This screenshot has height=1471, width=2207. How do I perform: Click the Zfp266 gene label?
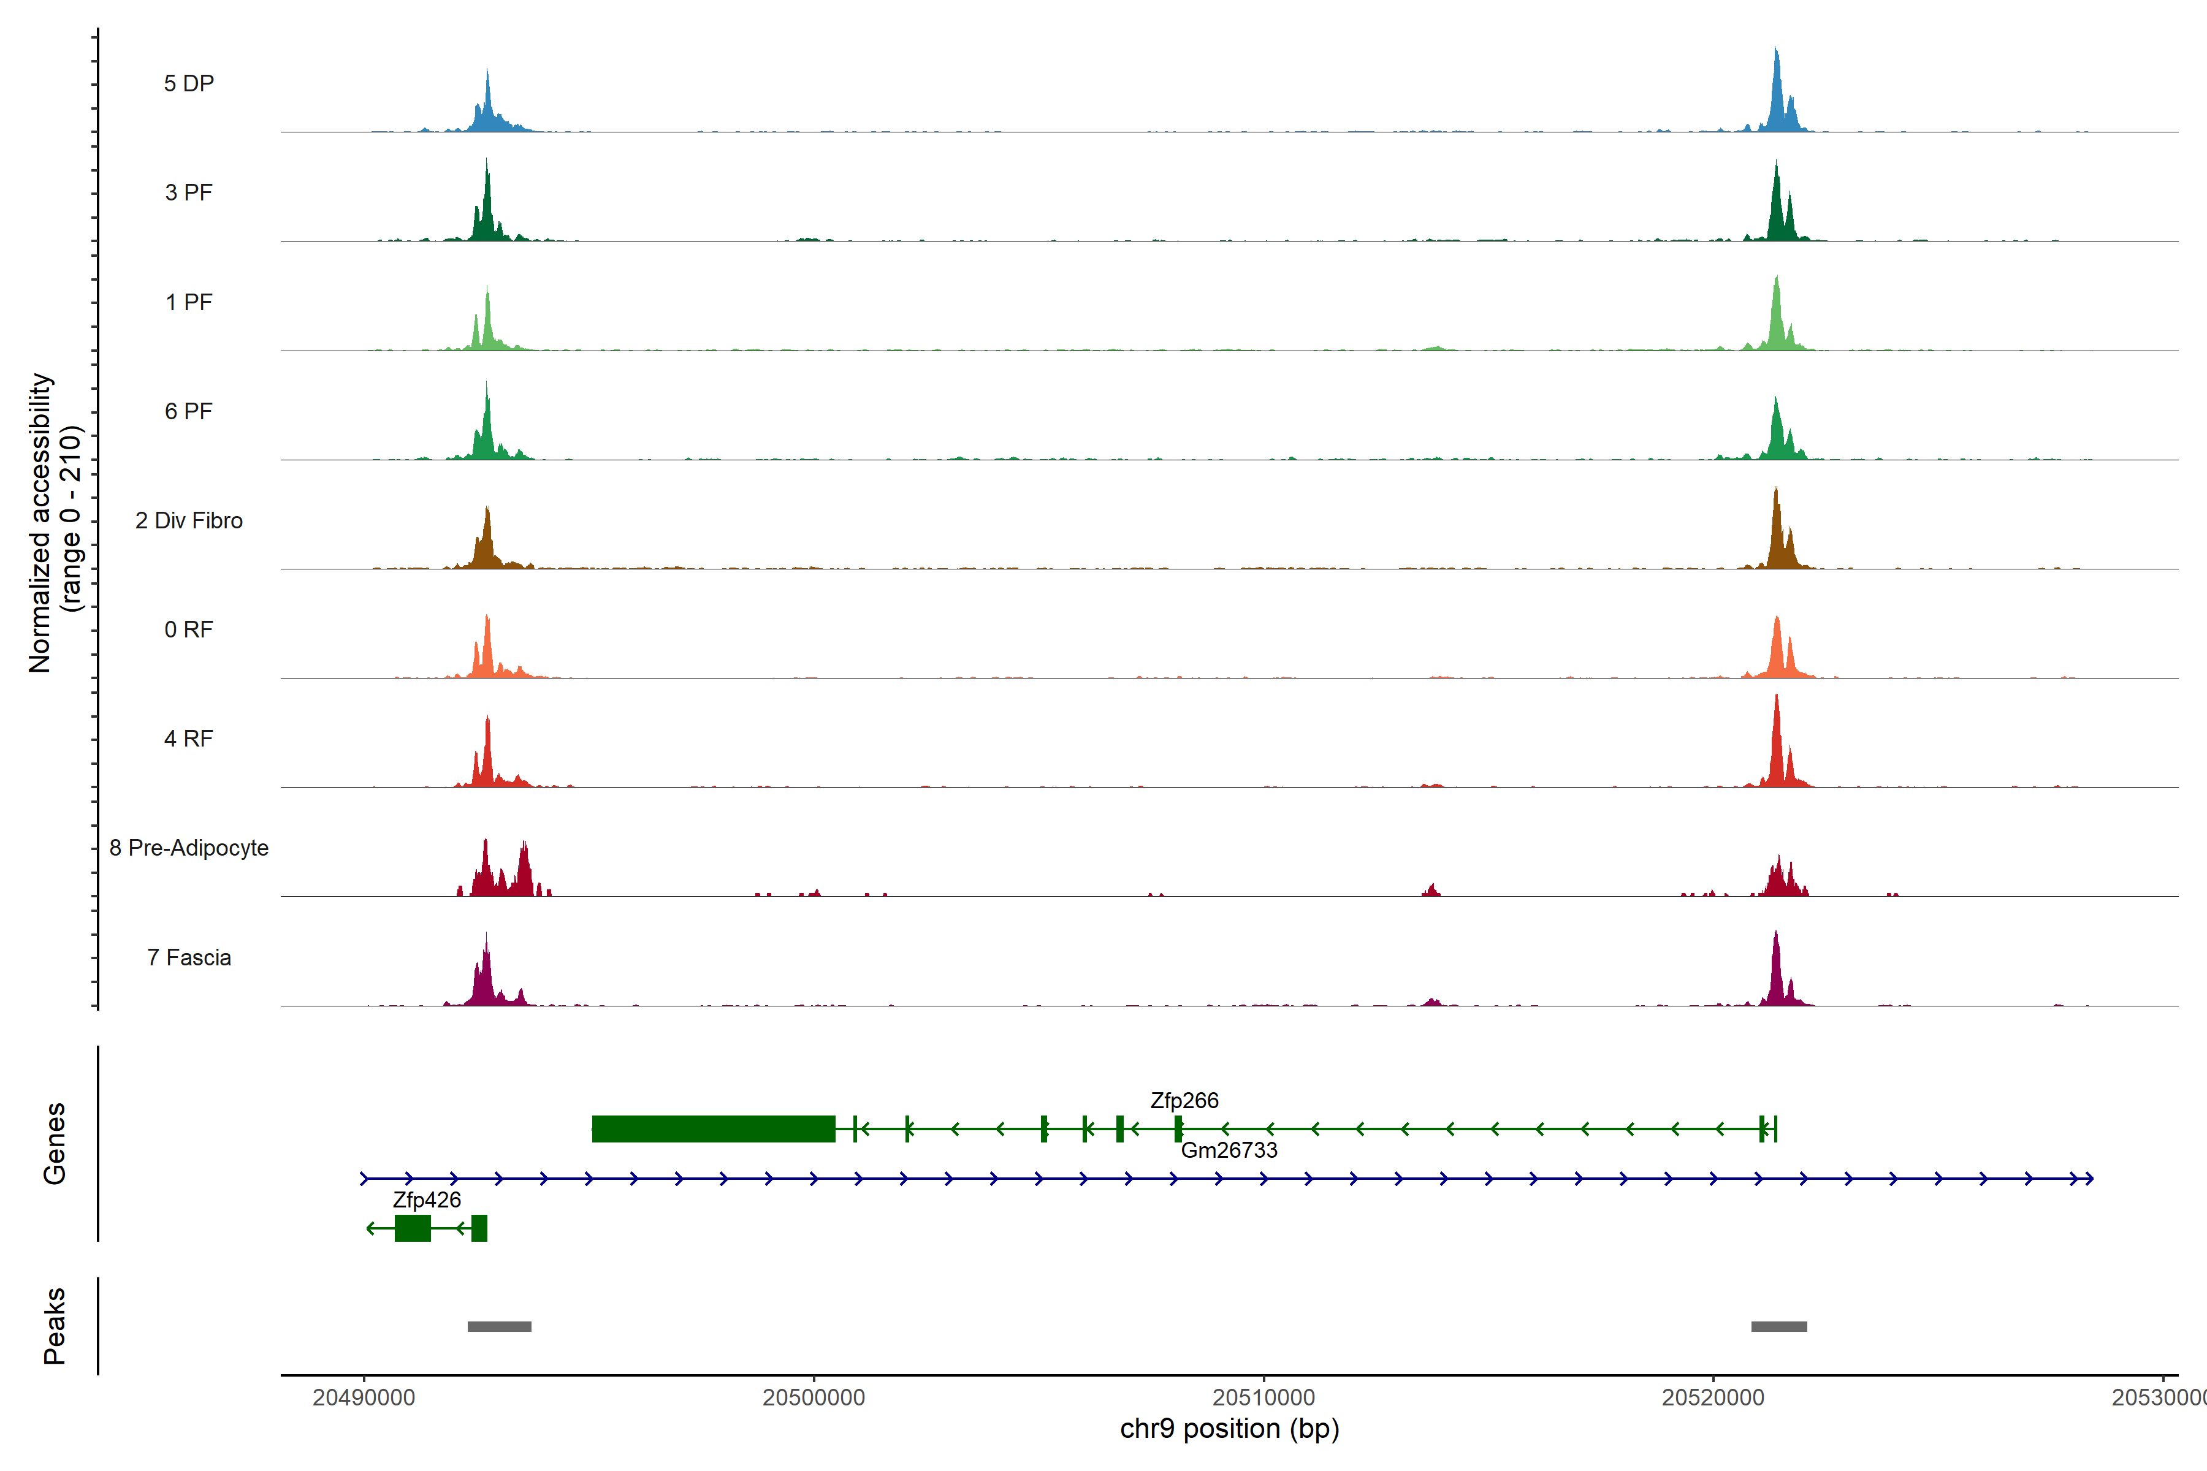(1184, 1100)
